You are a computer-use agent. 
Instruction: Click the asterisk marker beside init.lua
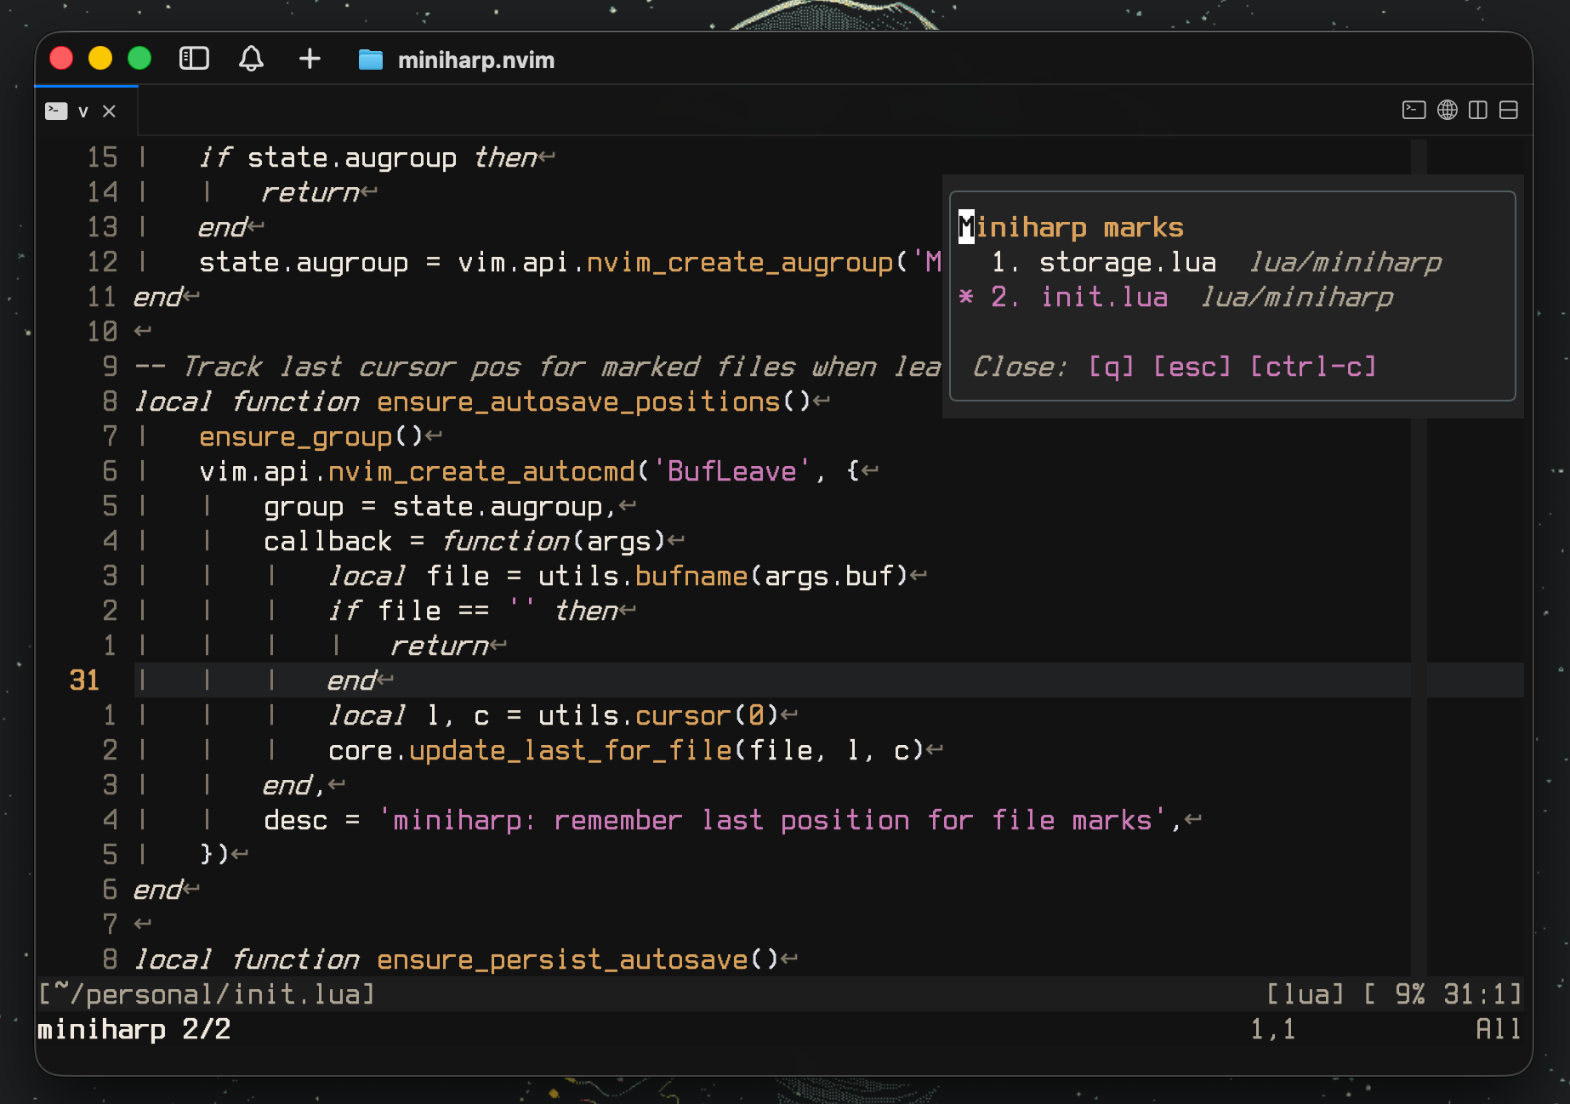(966, 296)
